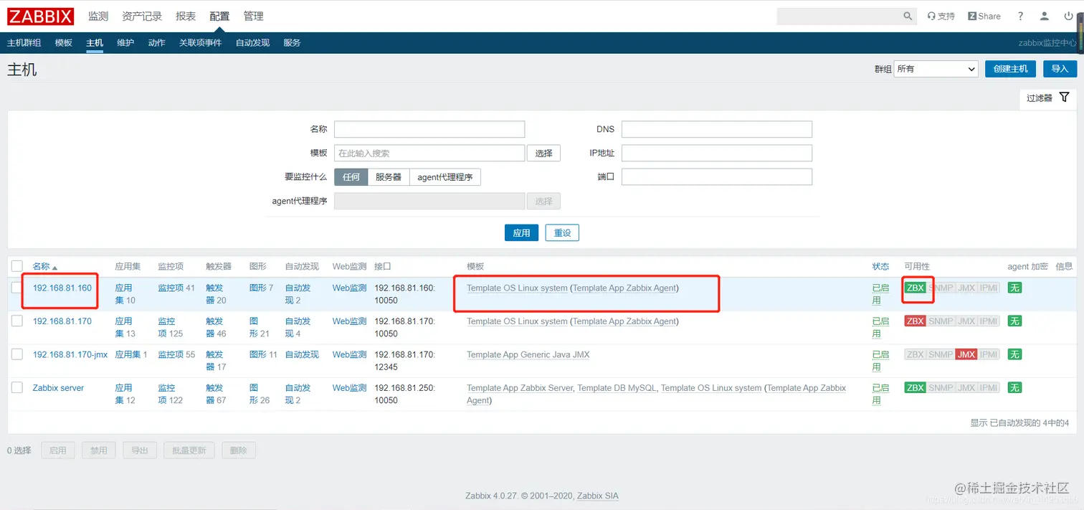Go to 关联项事件 submenu

[x=200, y=43]
